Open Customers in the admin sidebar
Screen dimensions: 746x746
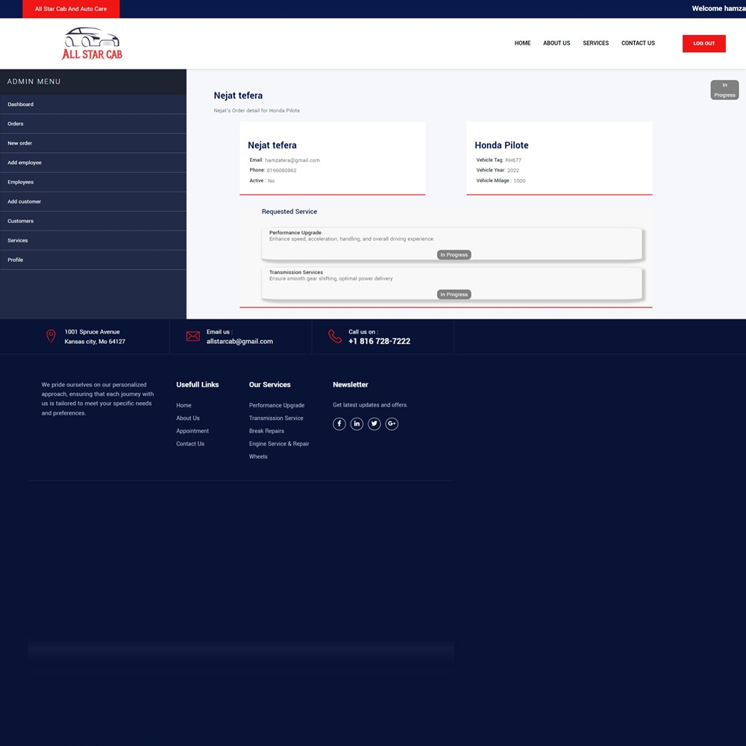coord(20,221)
